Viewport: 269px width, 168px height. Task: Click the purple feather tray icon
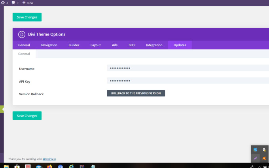click(x=256, y=158)
